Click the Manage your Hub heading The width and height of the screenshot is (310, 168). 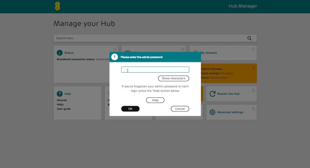pos(84,24)
